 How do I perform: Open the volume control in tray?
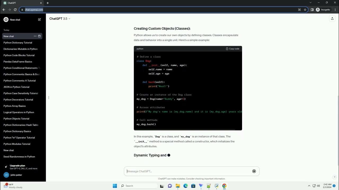point(318,186)
